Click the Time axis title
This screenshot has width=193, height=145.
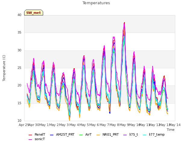[x=171, y=130]
